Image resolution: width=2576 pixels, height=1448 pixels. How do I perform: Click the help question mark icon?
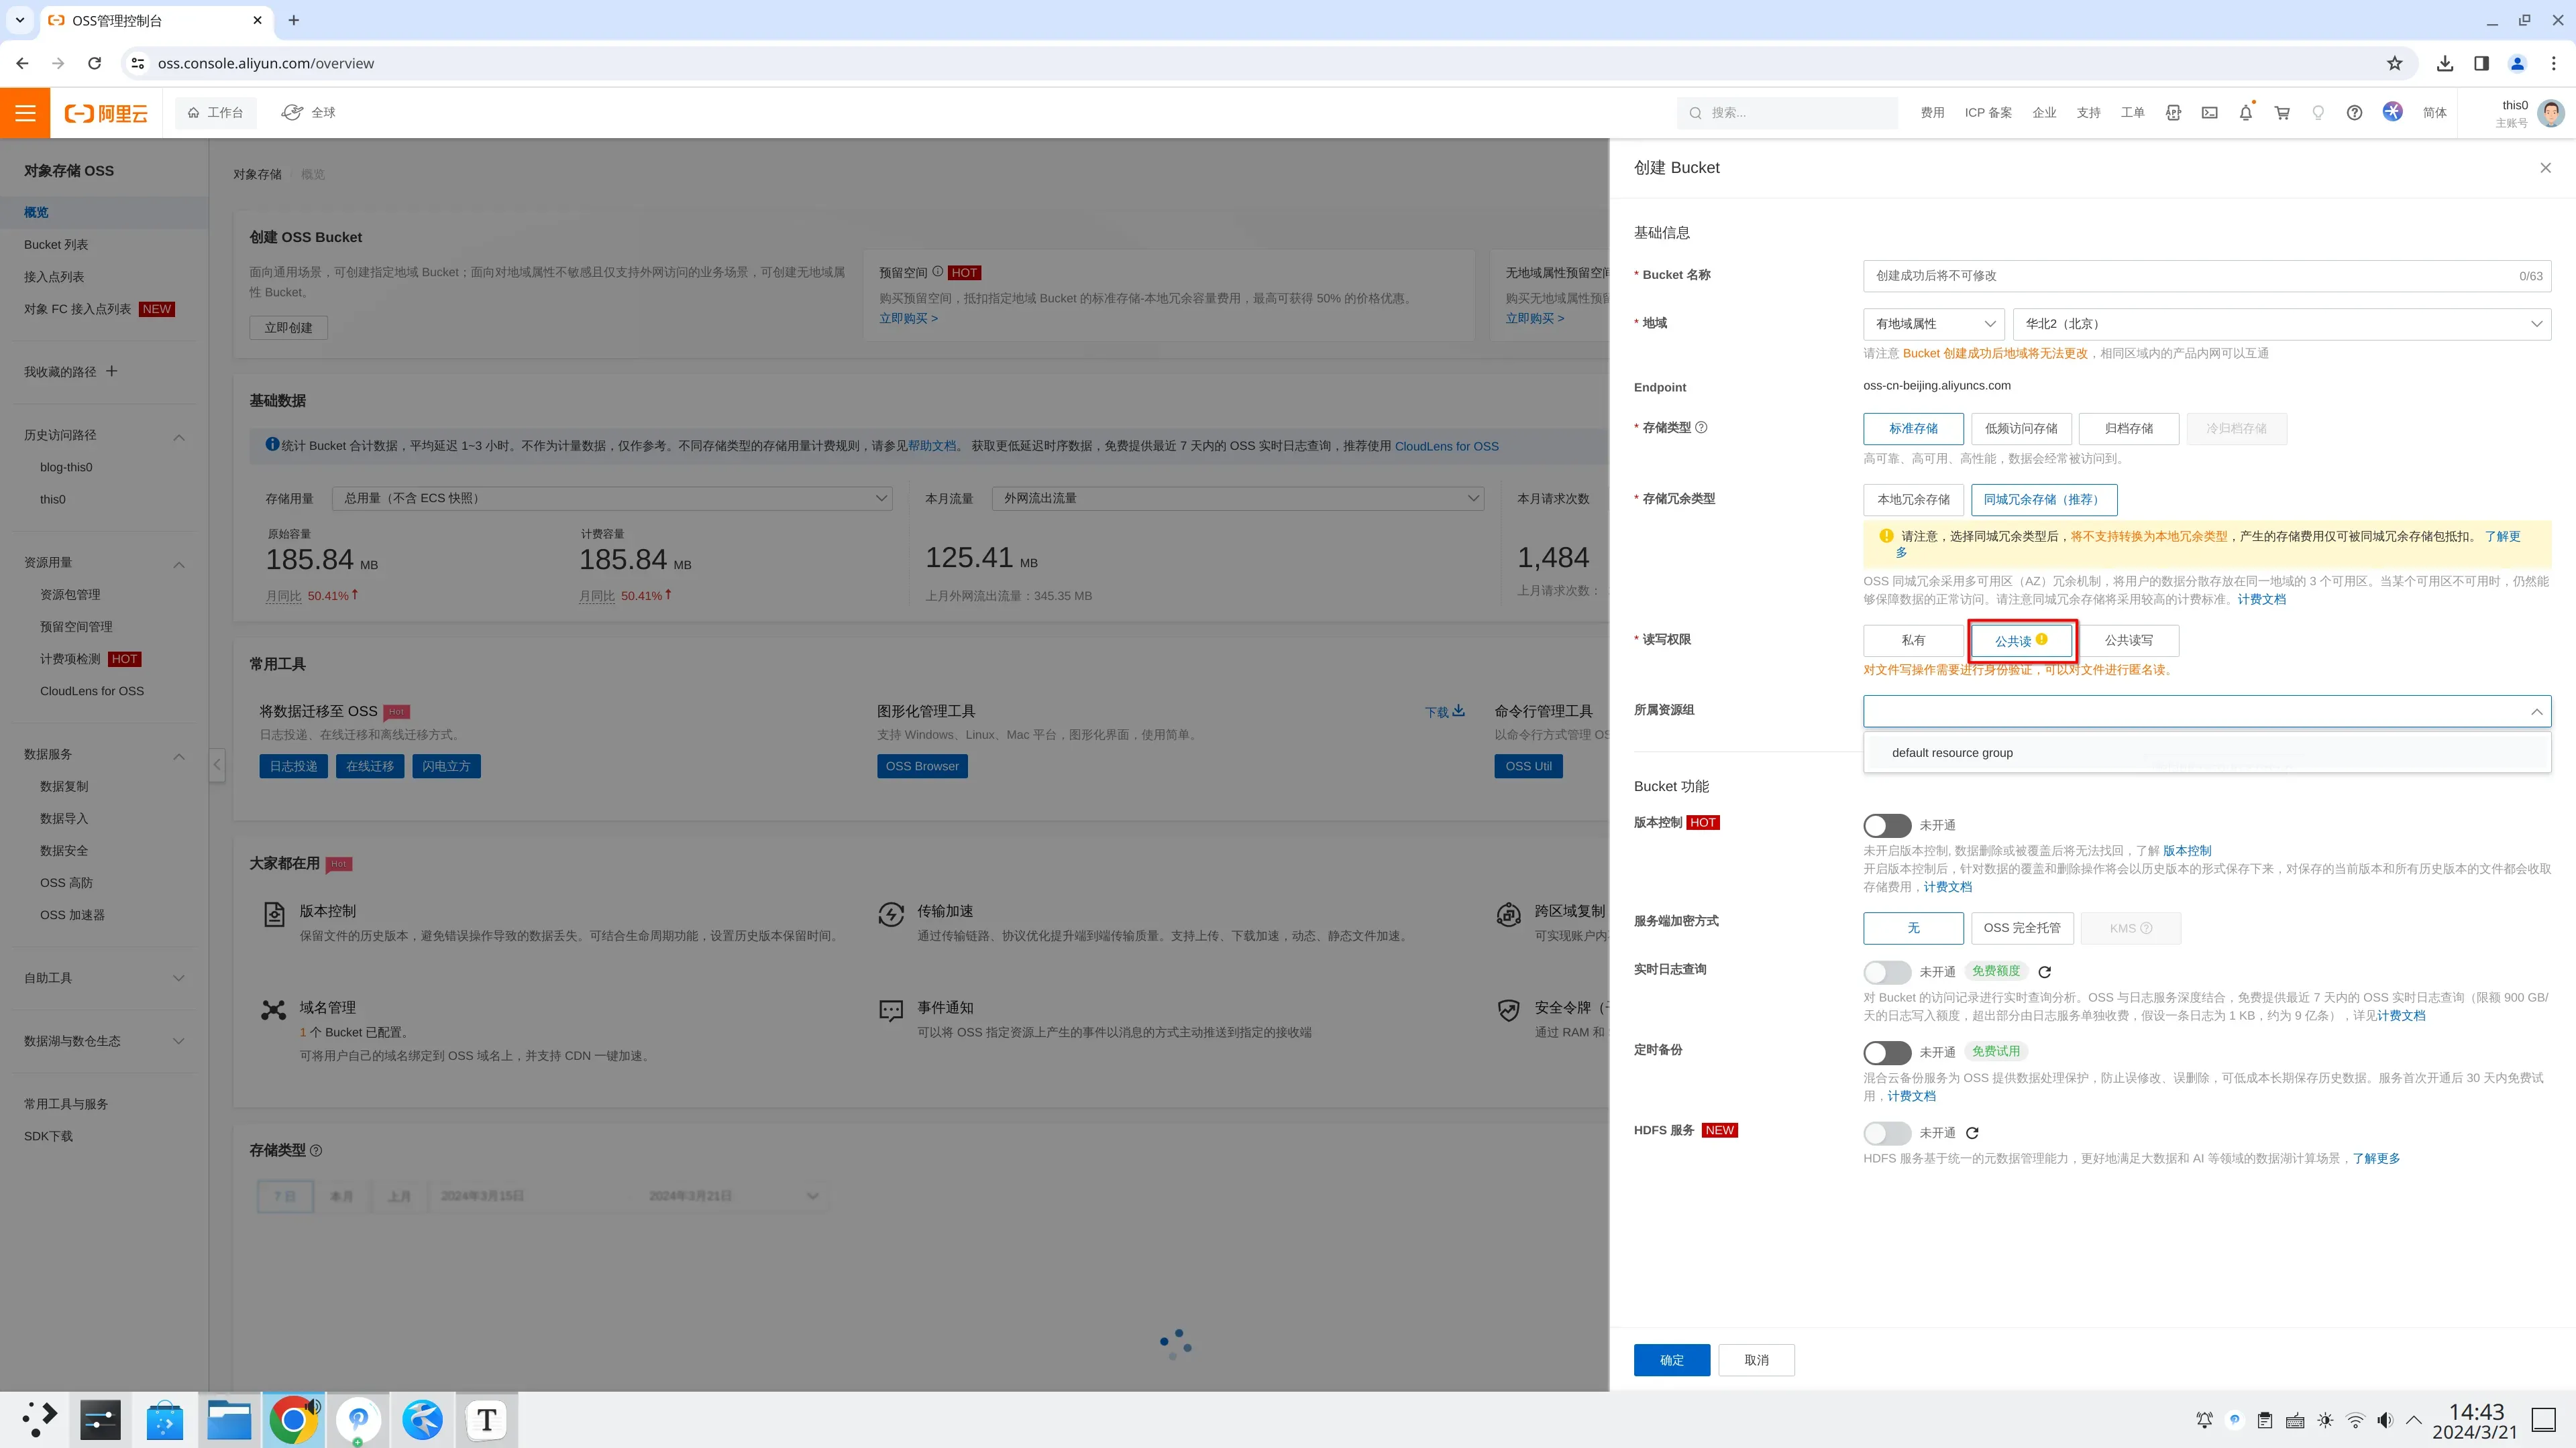(2354, 113)
